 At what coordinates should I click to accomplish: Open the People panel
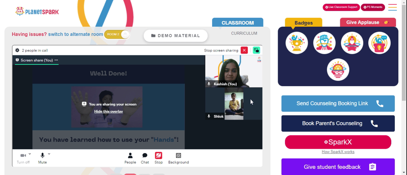(x=130, y=158)
